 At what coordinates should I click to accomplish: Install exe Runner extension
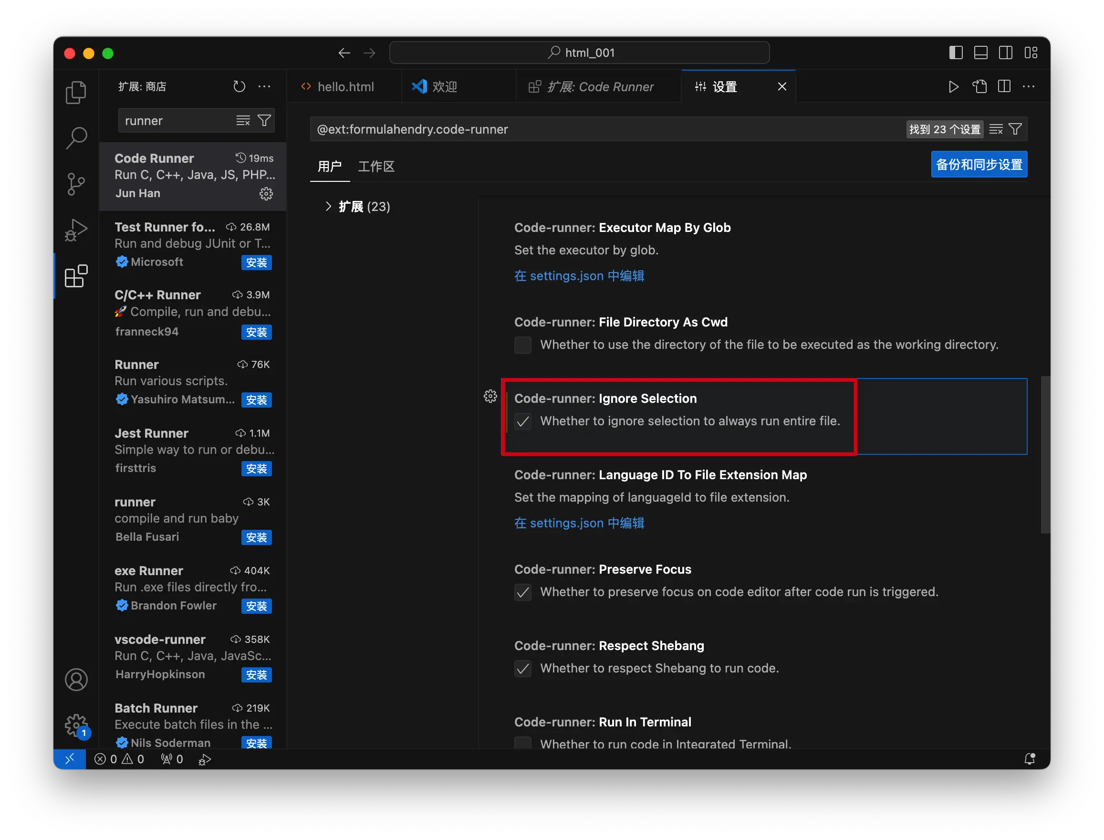point(256,606)
